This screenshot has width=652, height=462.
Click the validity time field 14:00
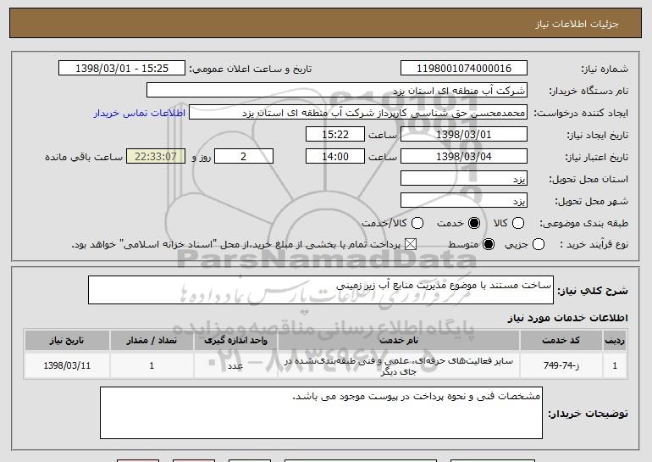335,157
